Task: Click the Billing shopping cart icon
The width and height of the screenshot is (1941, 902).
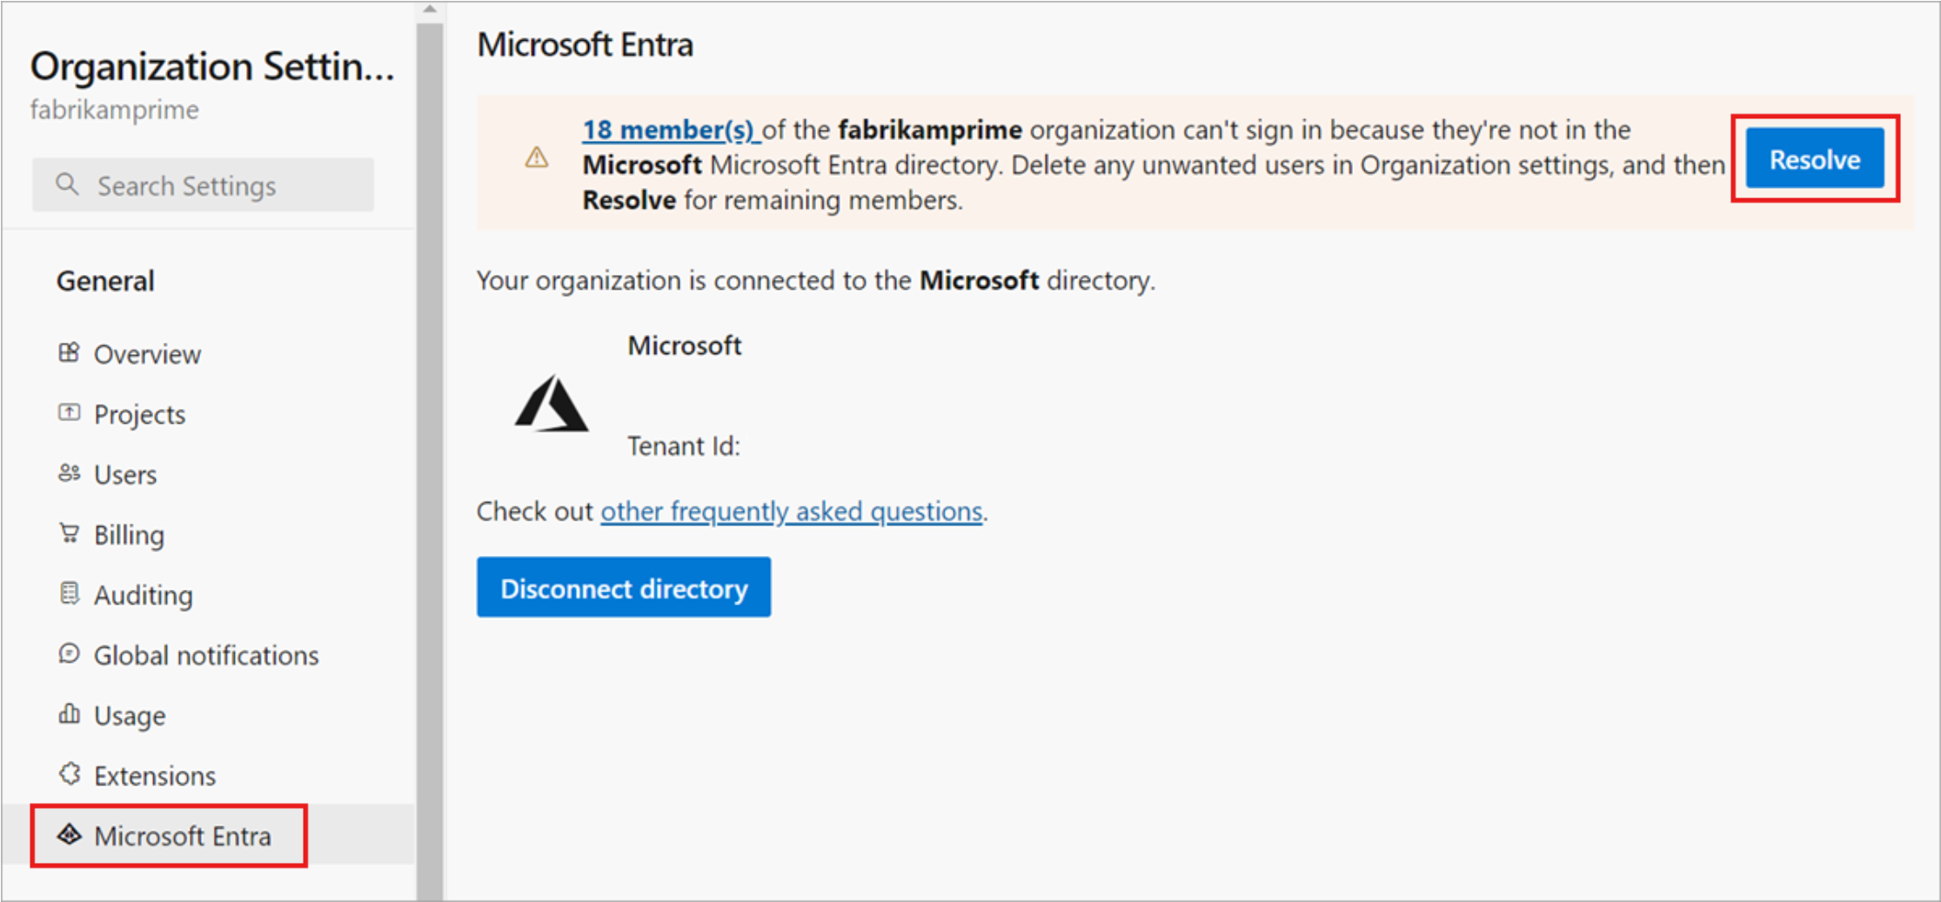Action: coord(70,534)
